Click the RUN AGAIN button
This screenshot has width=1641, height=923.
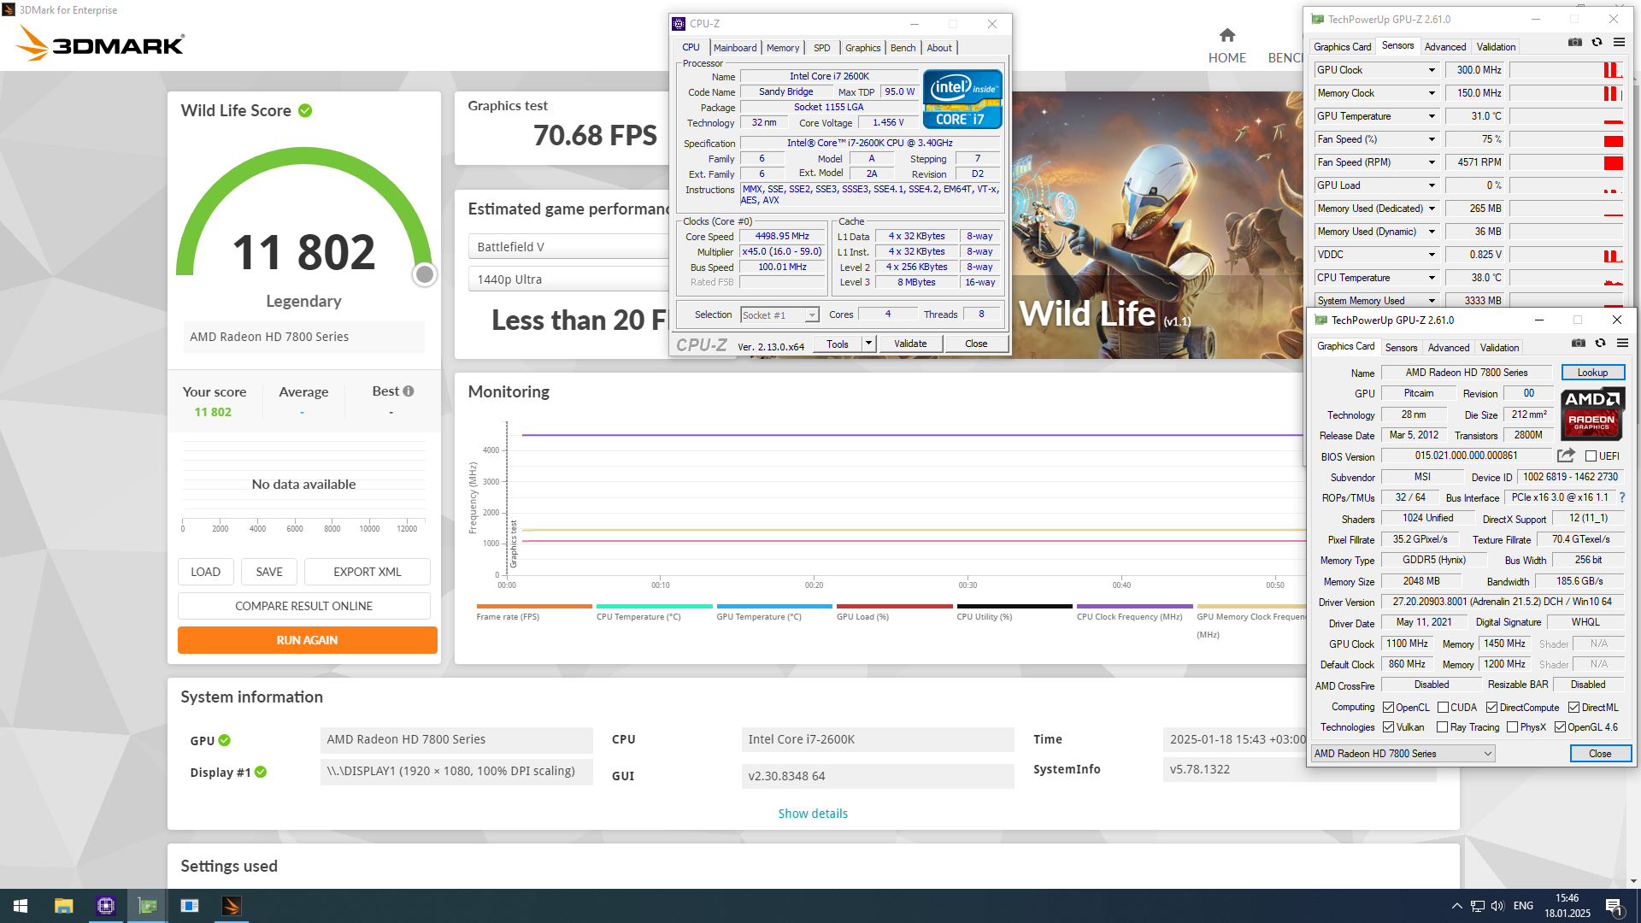(x=308, y=640)
